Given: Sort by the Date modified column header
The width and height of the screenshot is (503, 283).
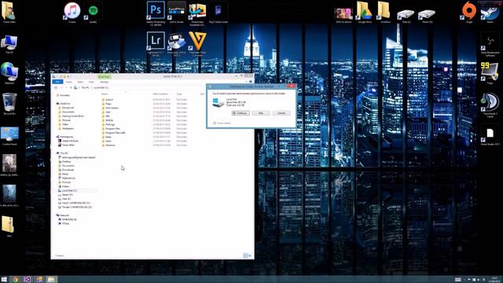Looking at the screenshot, I should pos(160,94).
